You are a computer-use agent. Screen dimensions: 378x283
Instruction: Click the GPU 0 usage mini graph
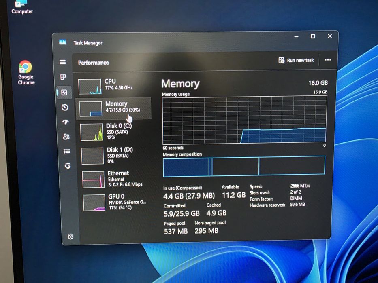(94, 203)
